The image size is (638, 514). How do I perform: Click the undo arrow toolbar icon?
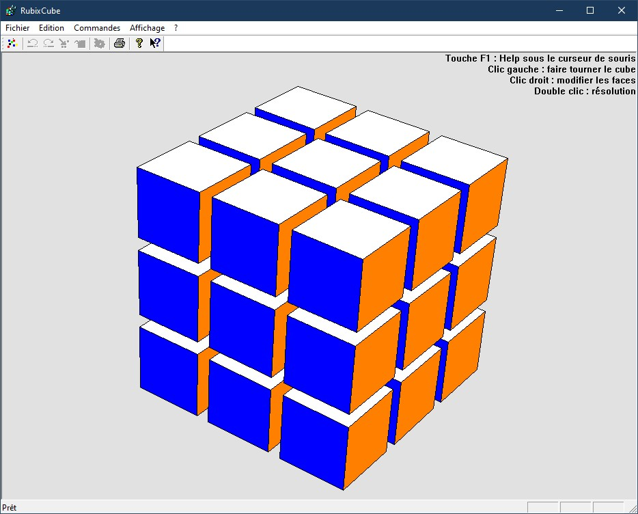(x=32, y=44)
